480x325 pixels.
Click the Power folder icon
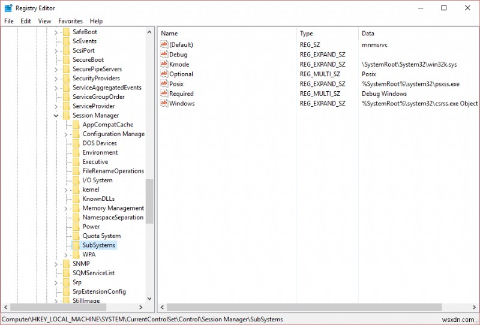point(76,227)
